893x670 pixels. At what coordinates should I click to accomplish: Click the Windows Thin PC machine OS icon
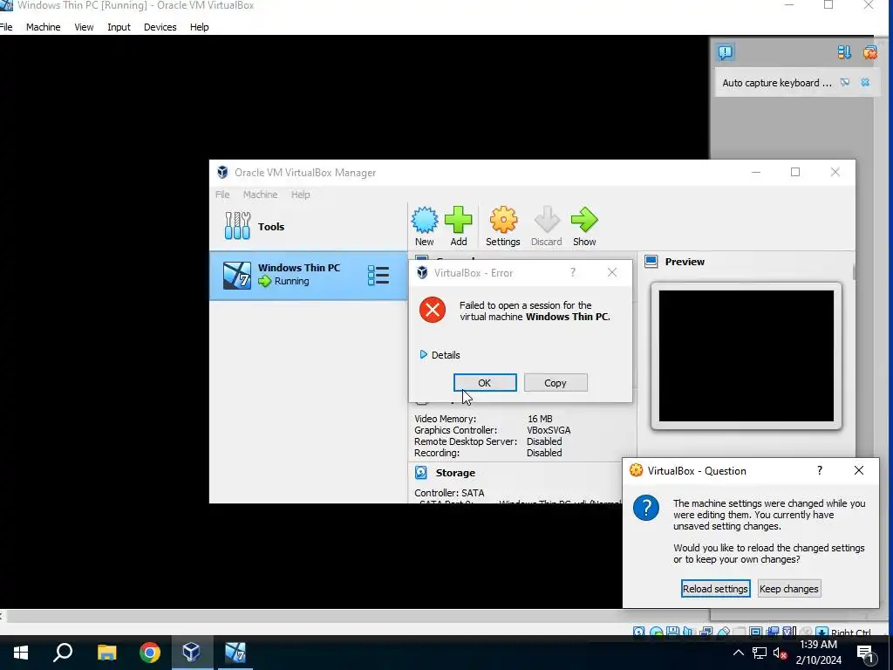pyautogui.click(x=237, y=275)
